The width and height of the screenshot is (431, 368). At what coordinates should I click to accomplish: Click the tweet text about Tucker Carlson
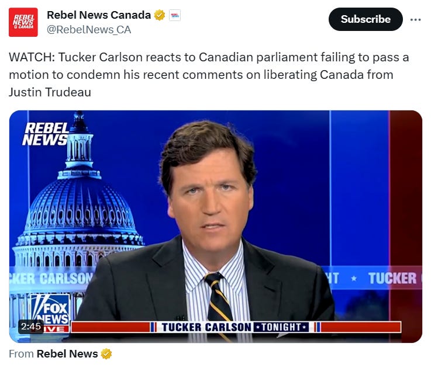pyautogui.click(x=209, y=75)
